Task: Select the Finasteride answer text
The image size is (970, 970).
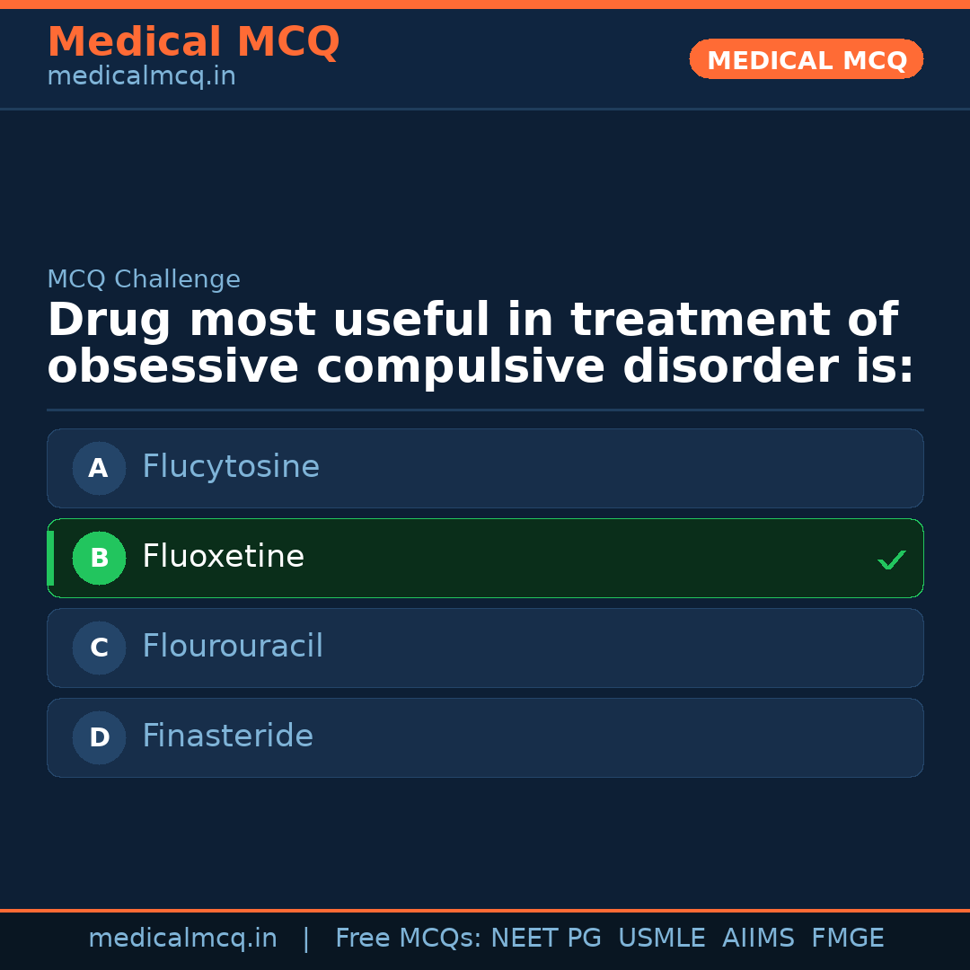Action: pos(227,736)
